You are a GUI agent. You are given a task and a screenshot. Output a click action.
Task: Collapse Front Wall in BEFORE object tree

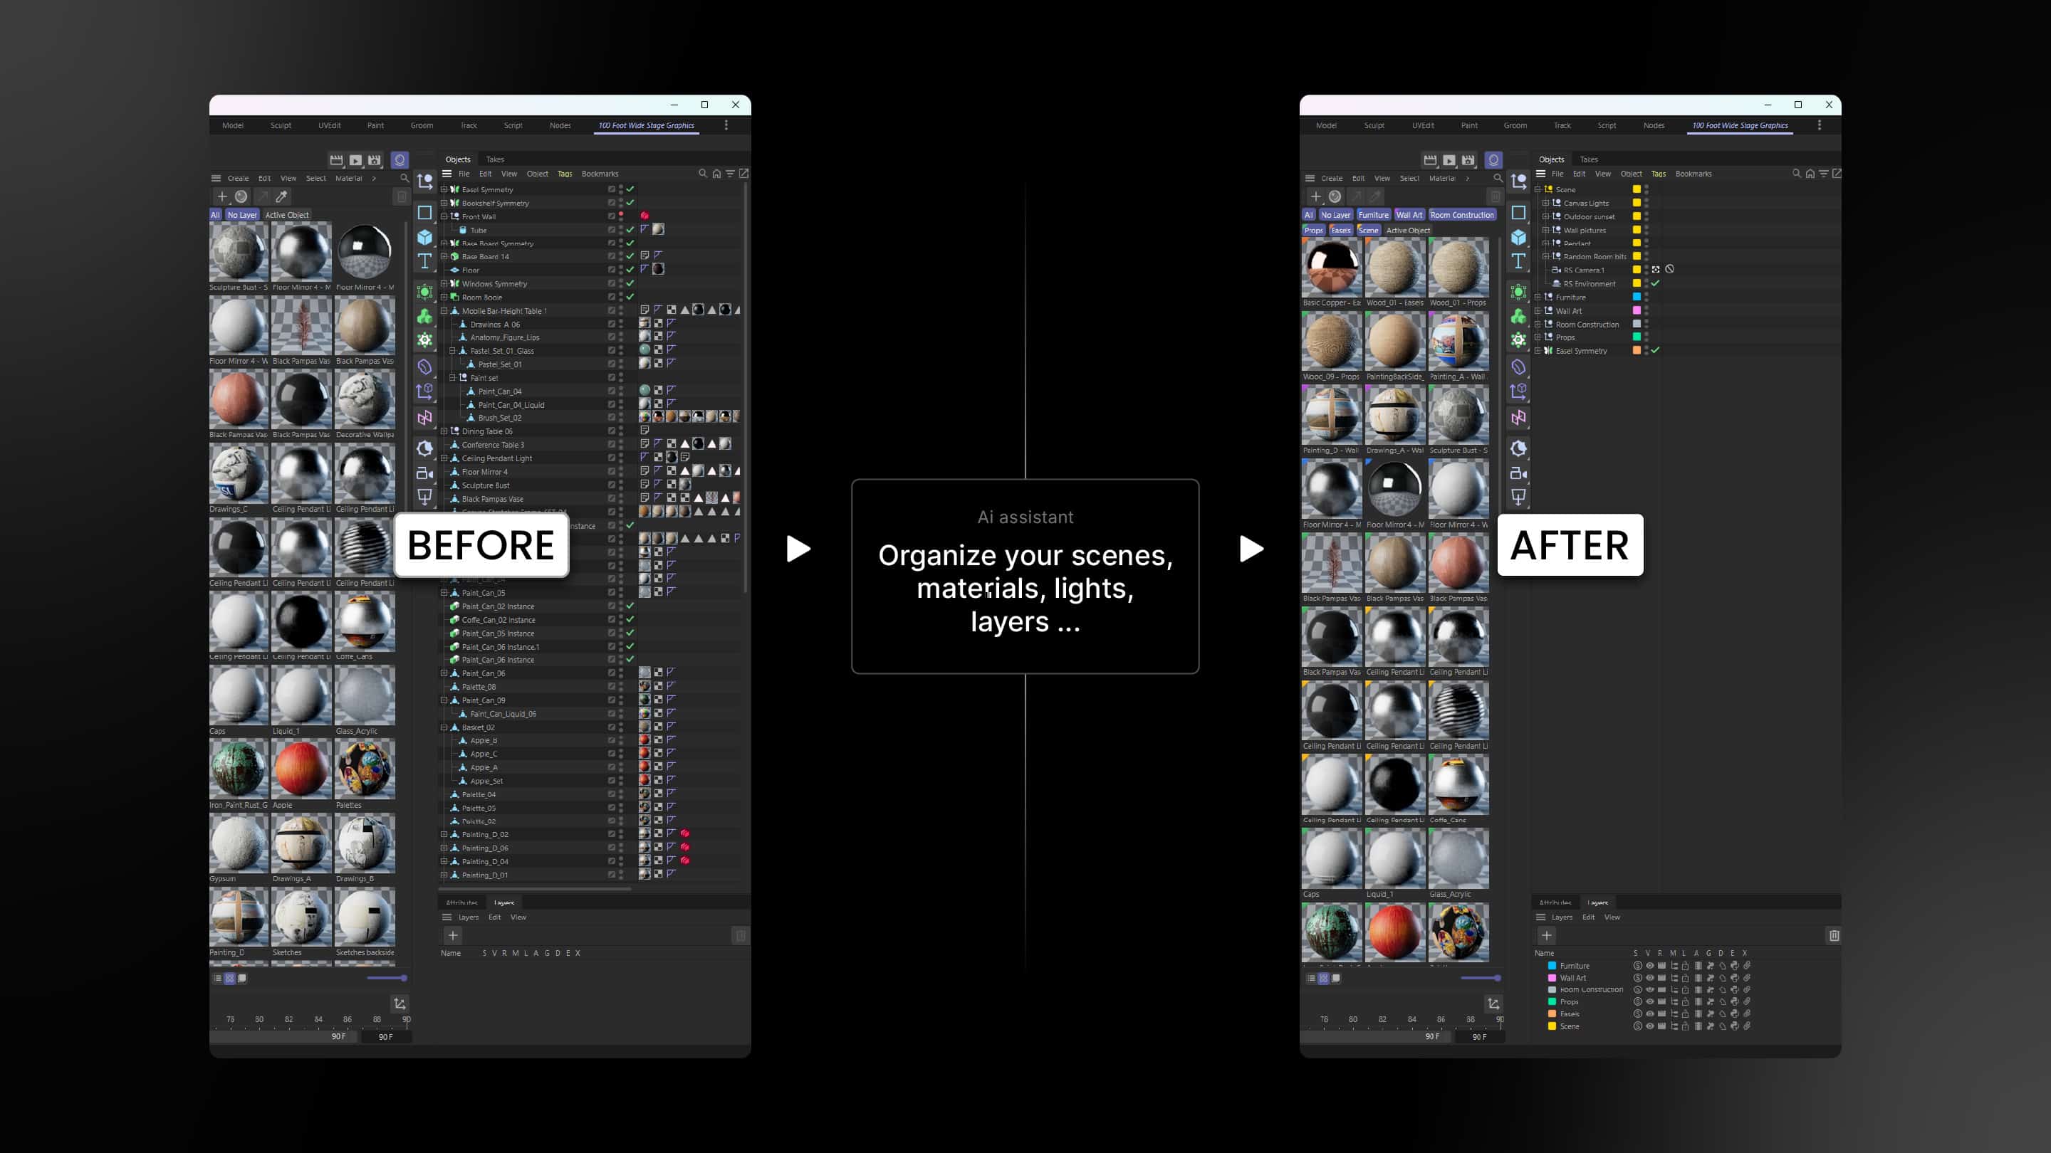[x=444, y=216]
